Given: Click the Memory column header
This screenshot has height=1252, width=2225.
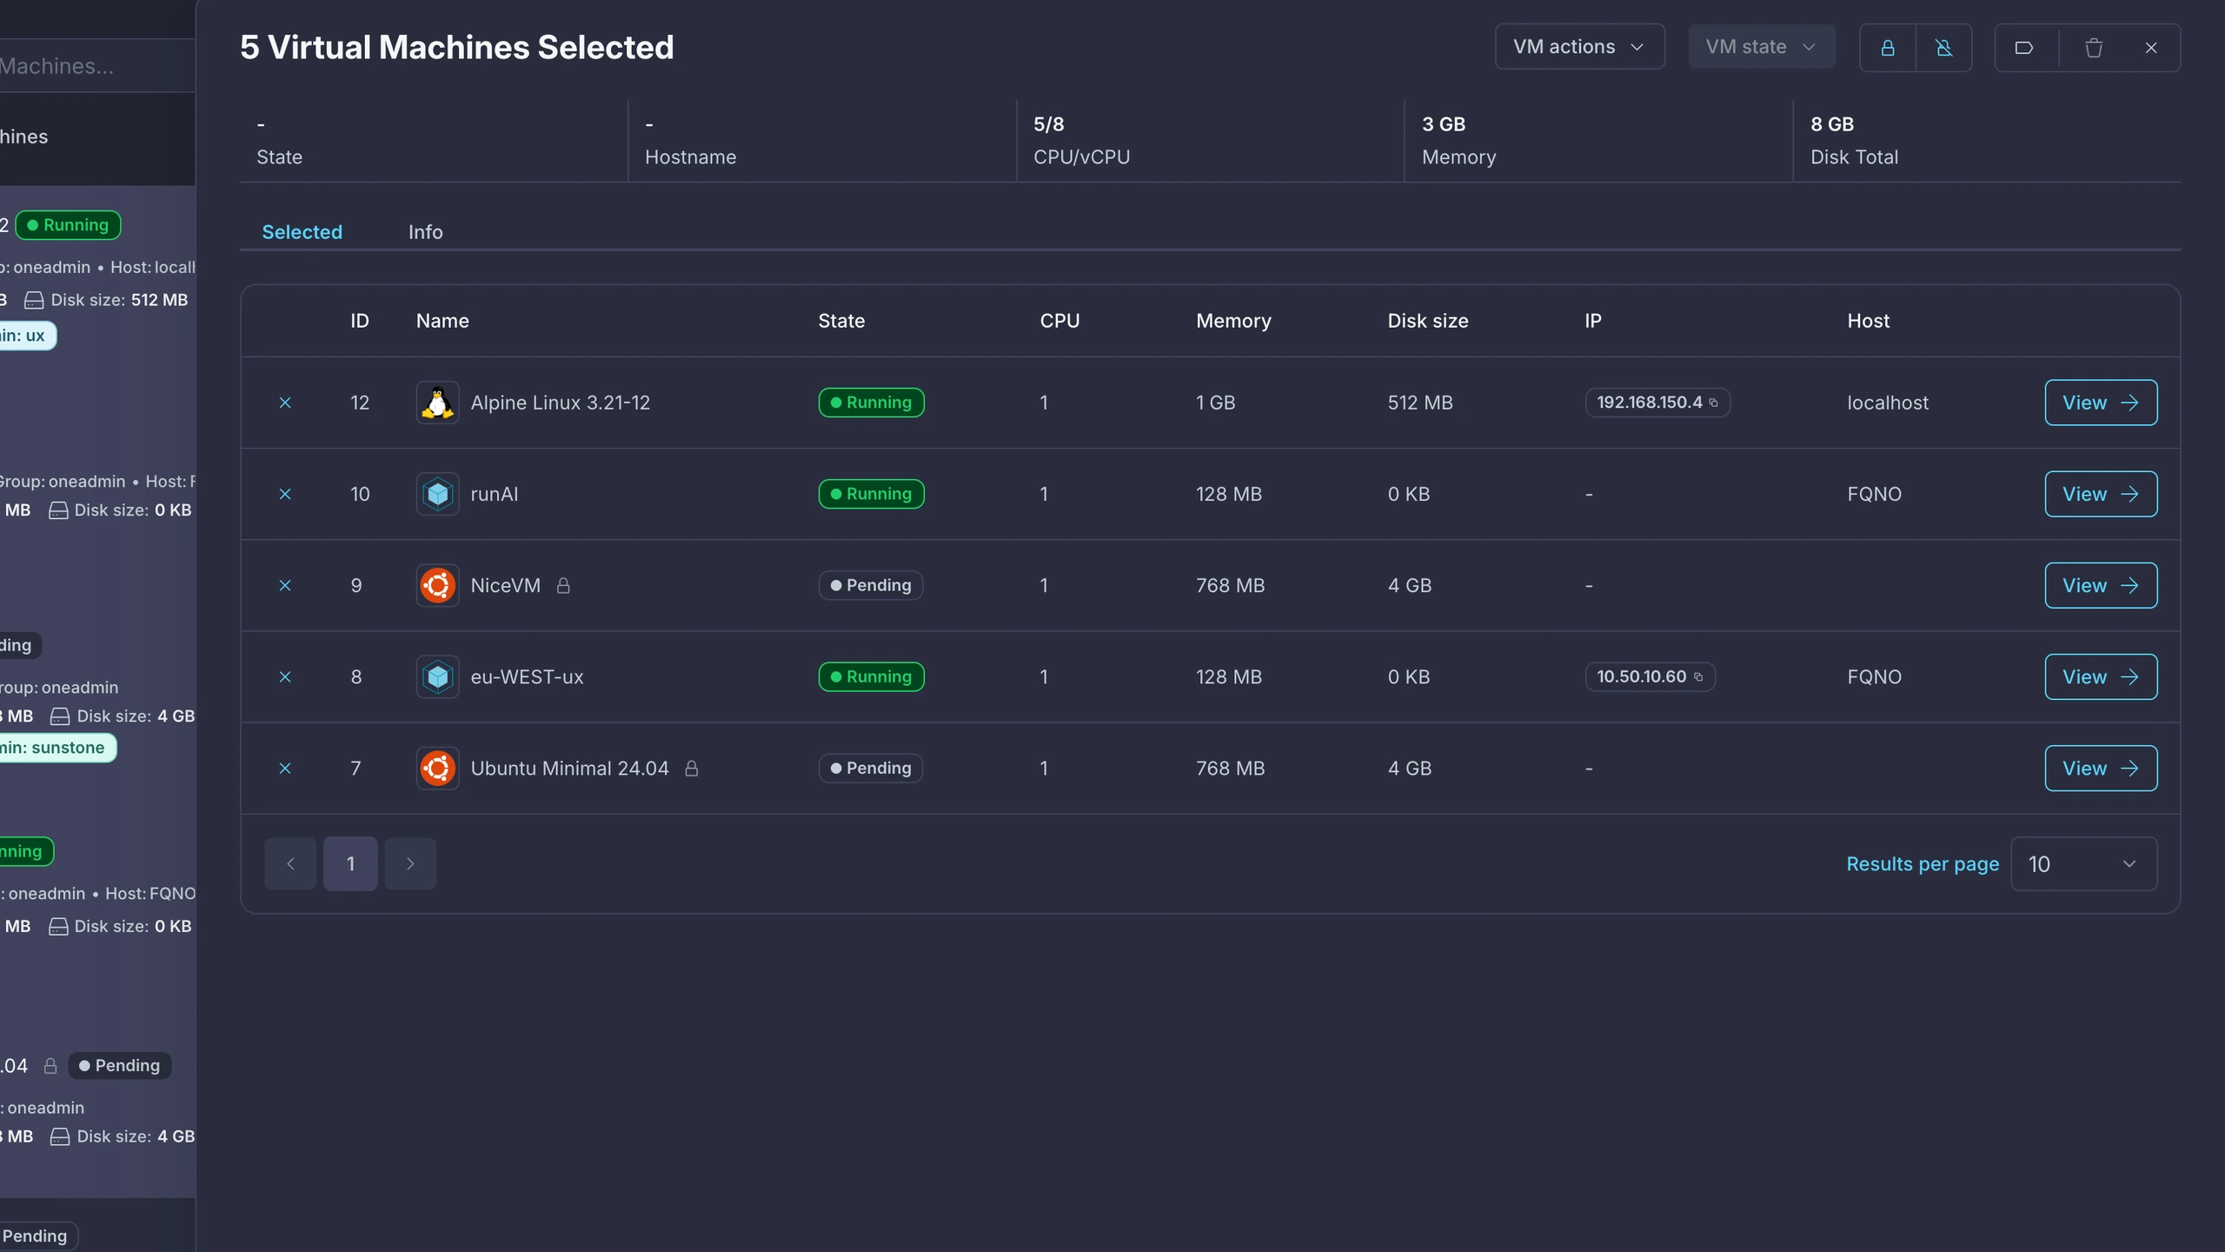Looking at the screenshot, I should 1233,321.
